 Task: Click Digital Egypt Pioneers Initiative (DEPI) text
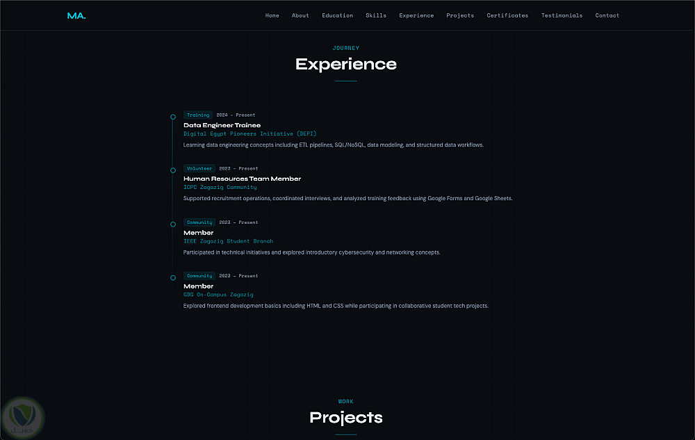click(x=250, y=134)
